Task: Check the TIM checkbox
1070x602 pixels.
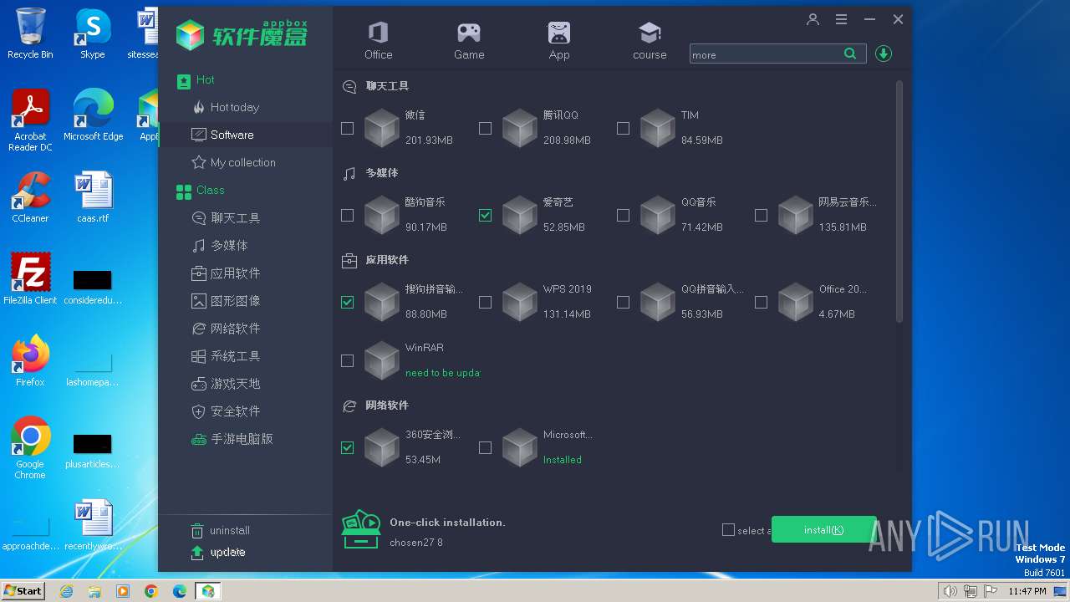Action: click(623, 129)
